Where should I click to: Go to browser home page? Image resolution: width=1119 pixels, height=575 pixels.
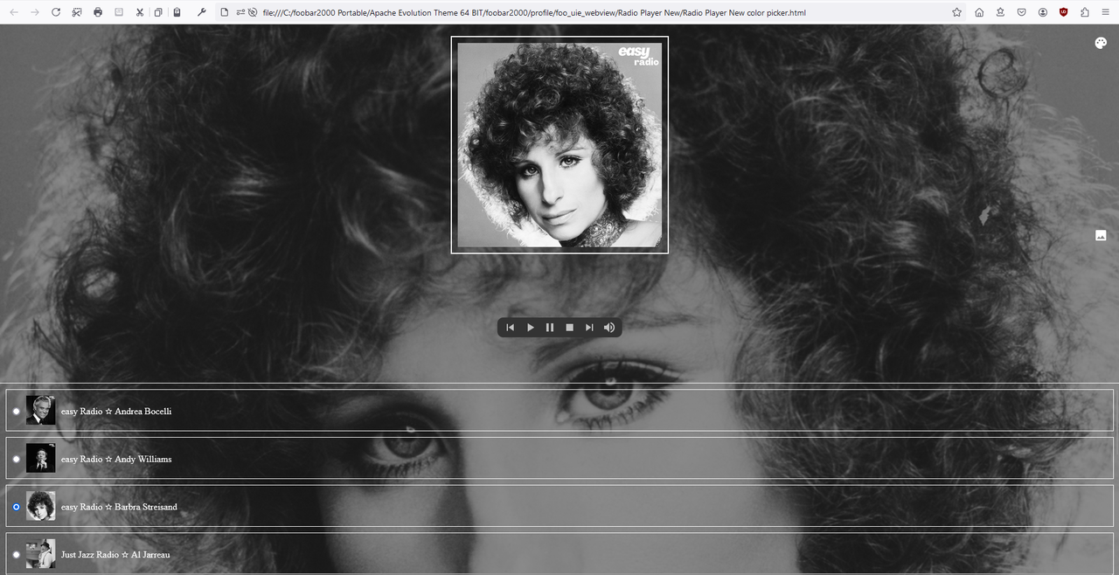tap(979, 12)
